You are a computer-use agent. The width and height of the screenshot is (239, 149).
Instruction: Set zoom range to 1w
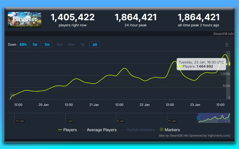click(x=35, y=44)
